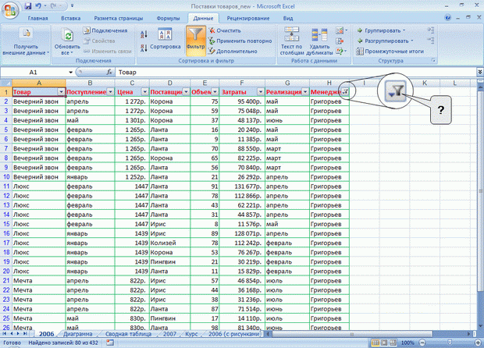Click the Name Box showing A1
The height and width of the screenshot is (348, 484).
pyautogui.click(x=34, y=73)
